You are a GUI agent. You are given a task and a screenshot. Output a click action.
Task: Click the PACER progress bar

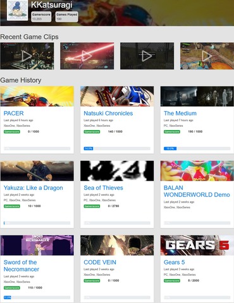(37, 148)
